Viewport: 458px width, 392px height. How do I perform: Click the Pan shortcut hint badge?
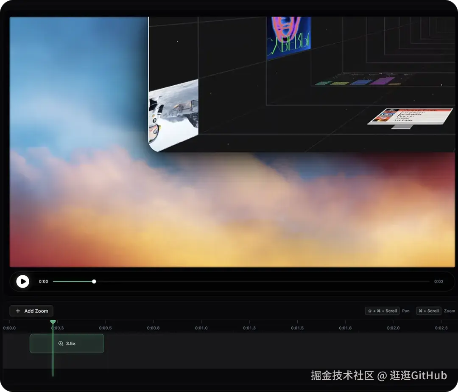click(x=383, y=311)
